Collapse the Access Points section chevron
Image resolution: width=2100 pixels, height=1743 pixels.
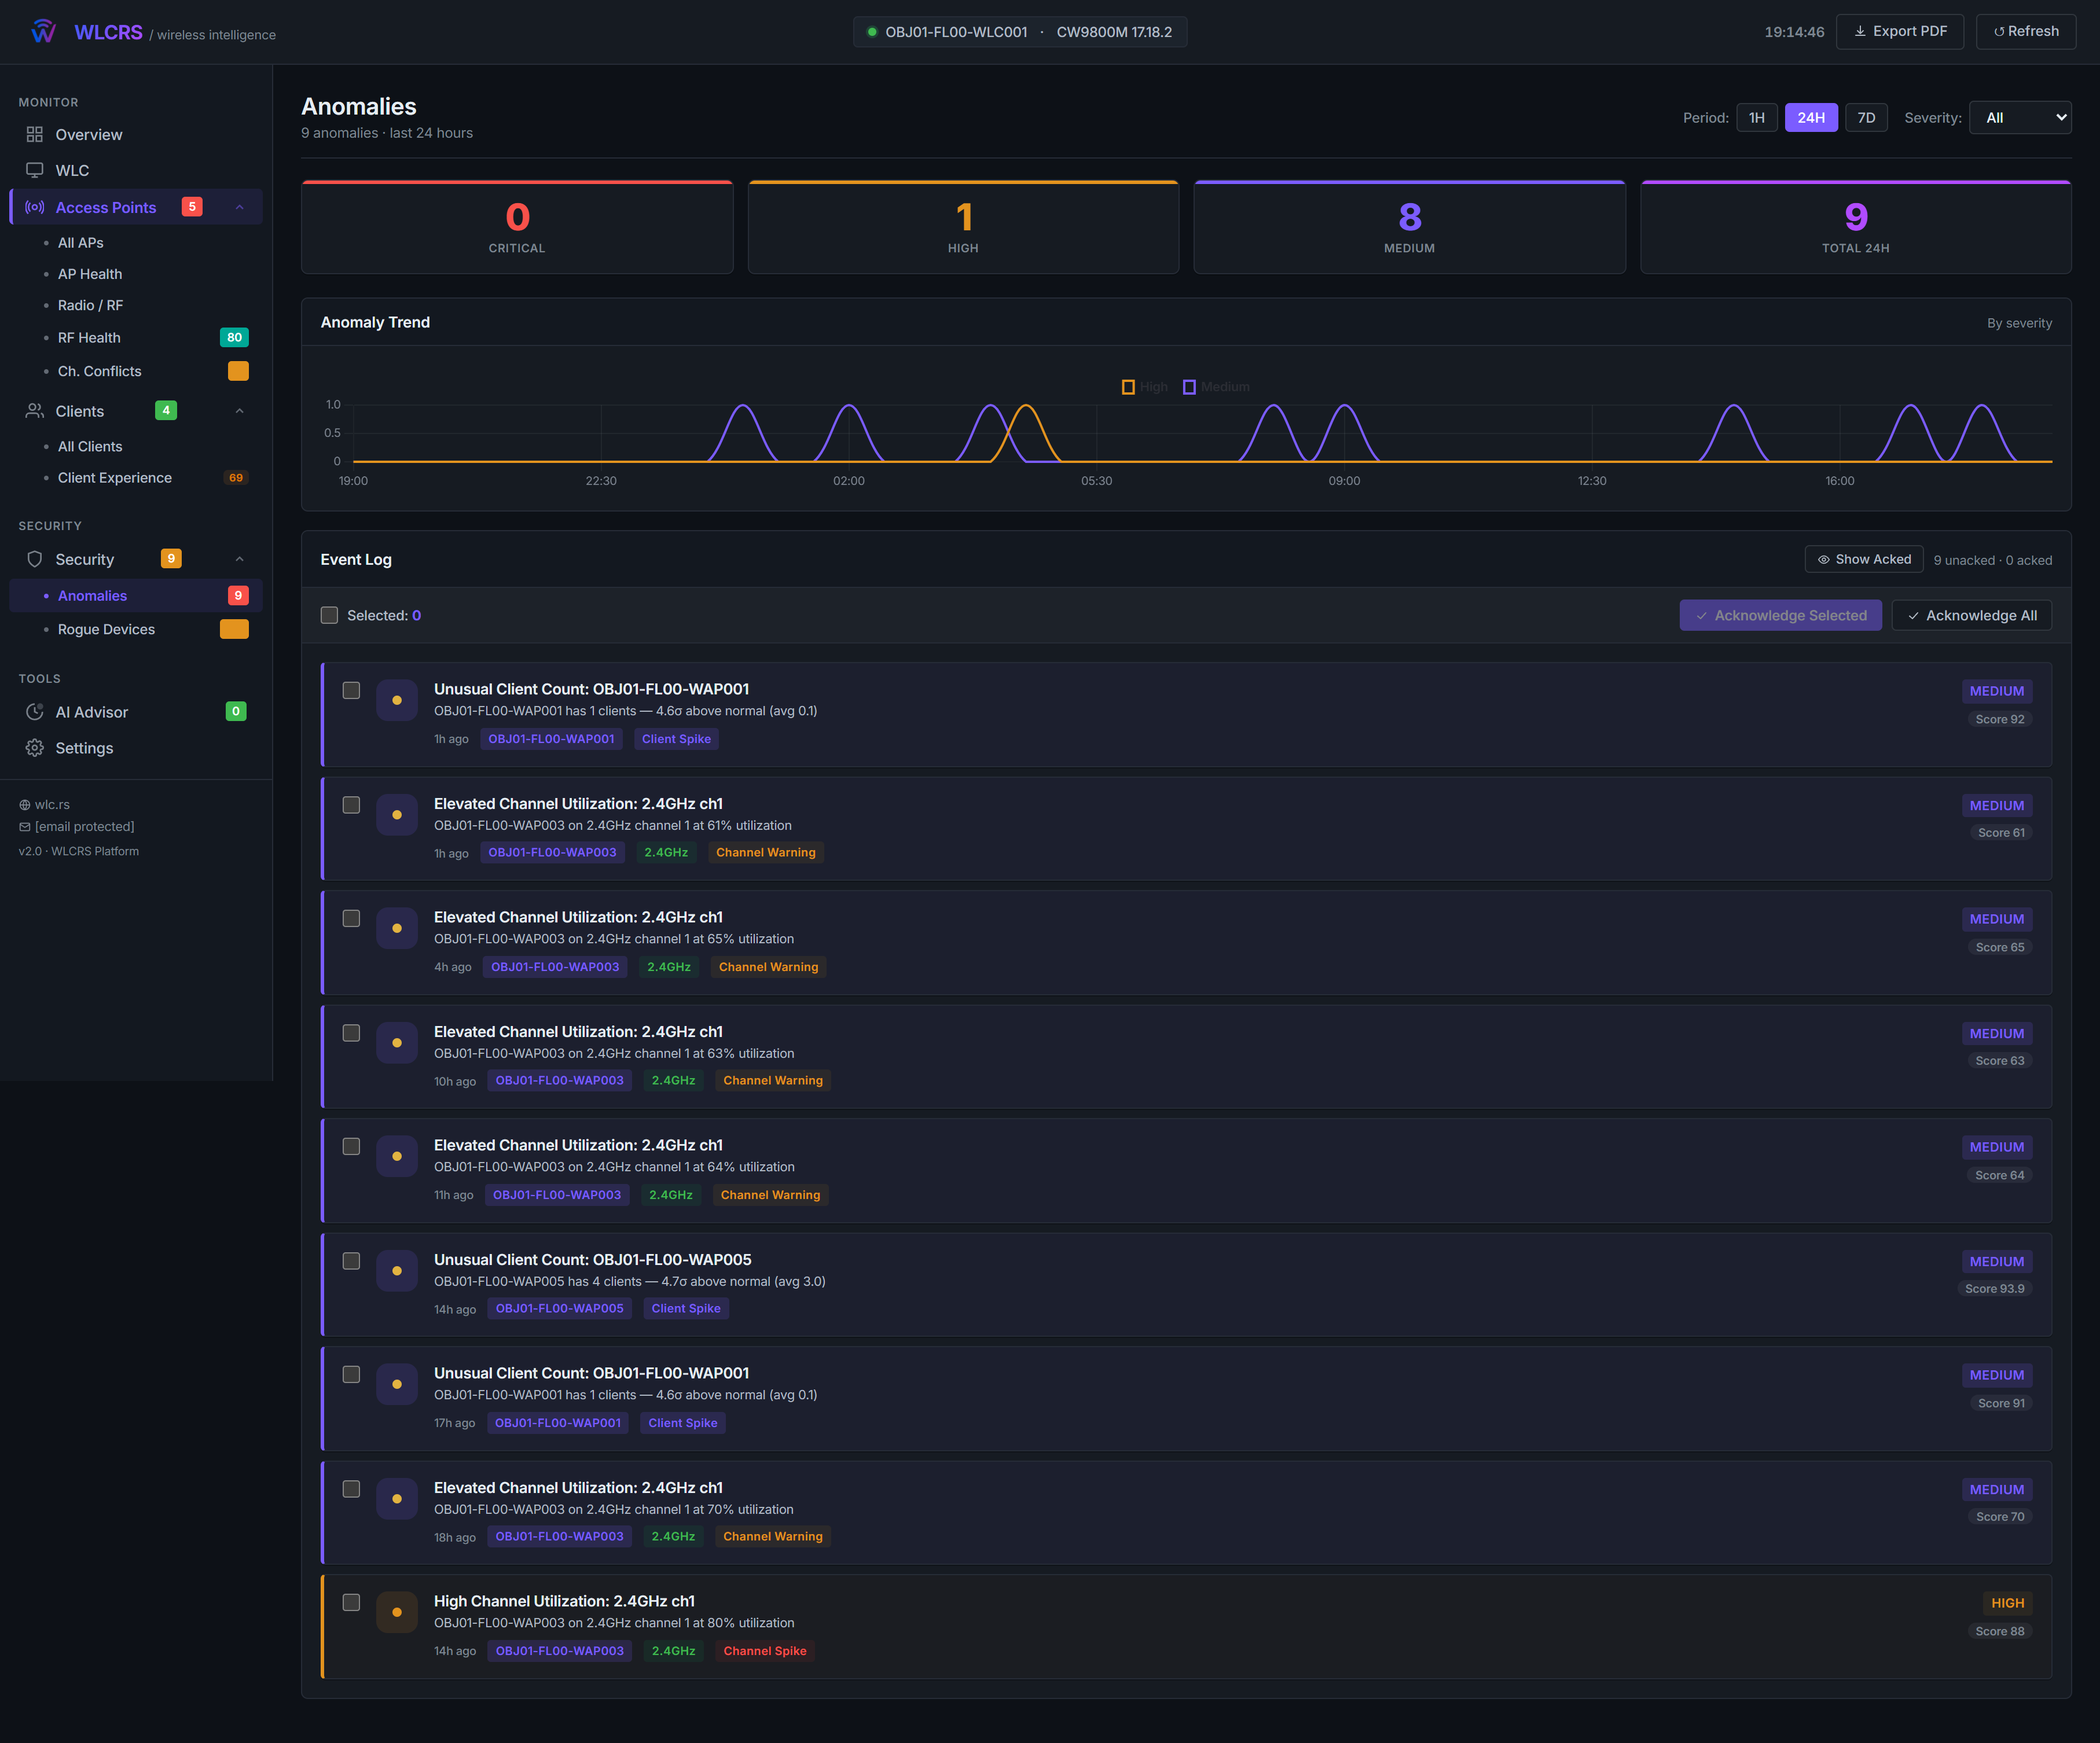(x=240, y=207)
